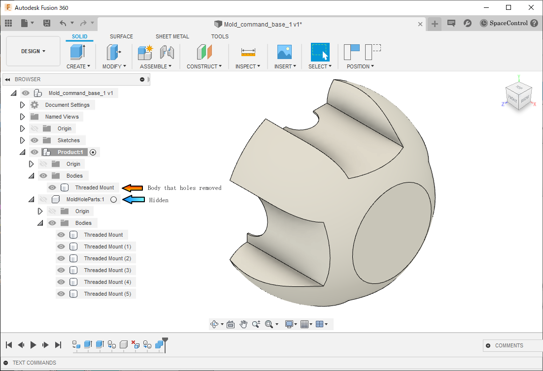Switch to the SOLID tab

coord(80,36)
